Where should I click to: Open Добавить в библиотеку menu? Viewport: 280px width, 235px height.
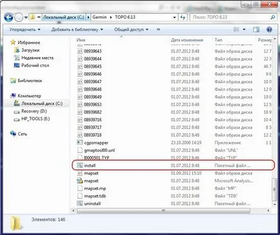pyautogui.click(x=77, y=30)
